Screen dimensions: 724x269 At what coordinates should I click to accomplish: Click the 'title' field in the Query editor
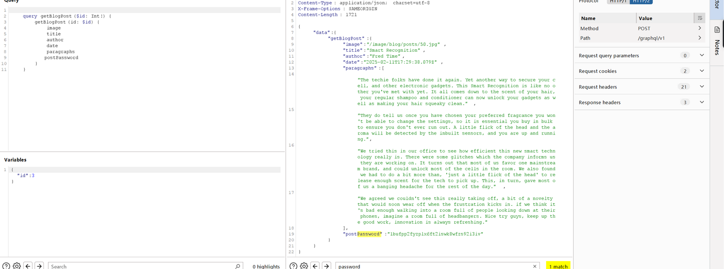53,34
